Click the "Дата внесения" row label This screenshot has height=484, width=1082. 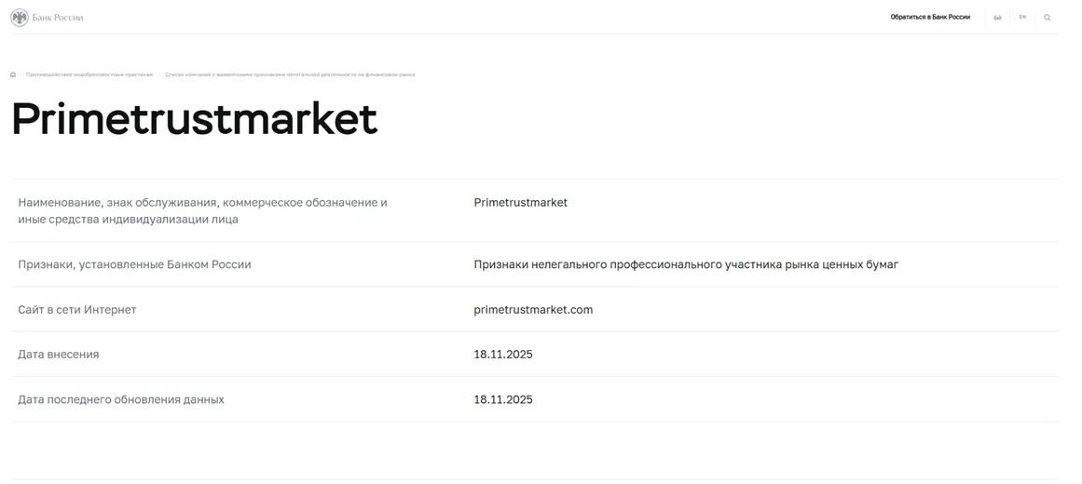[x=59, y=355]
